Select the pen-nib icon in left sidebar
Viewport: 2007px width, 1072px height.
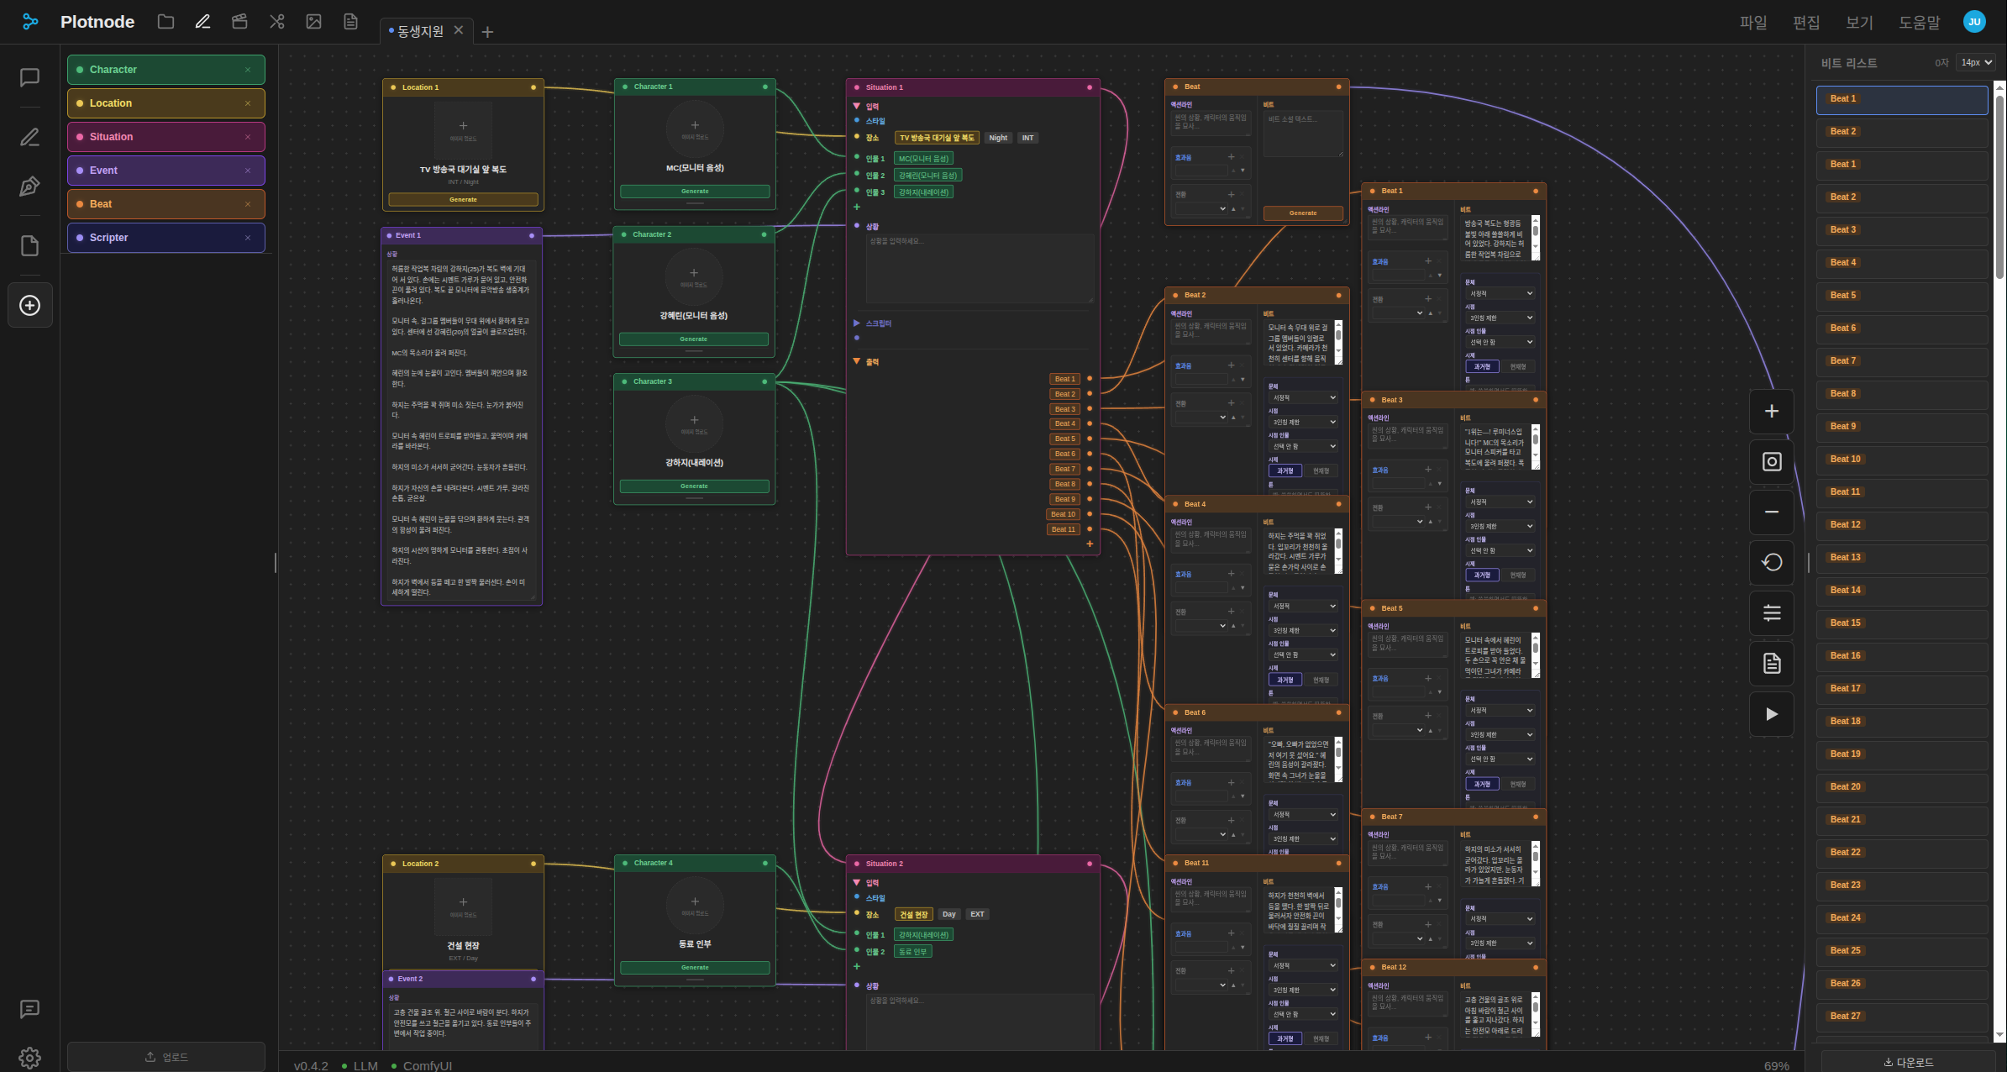29,187
